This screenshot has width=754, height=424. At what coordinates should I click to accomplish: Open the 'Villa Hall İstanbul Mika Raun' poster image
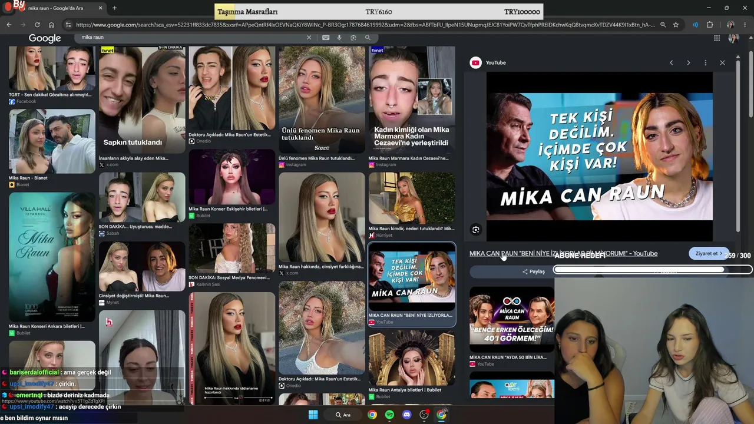coord(52,256)
